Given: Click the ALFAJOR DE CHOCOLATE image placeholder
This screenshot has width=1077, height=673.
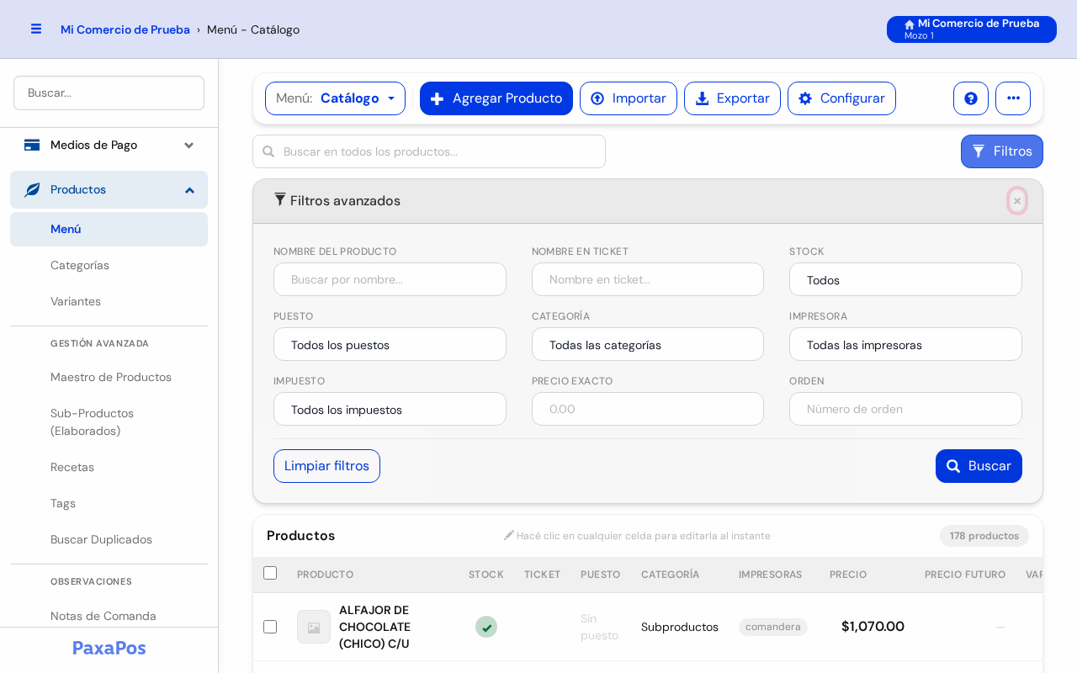Looking at the screenshot, I should [x=314, y=627].
